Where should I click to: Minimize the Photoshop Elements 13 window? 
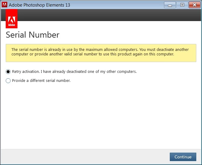(x=170, y=5)
